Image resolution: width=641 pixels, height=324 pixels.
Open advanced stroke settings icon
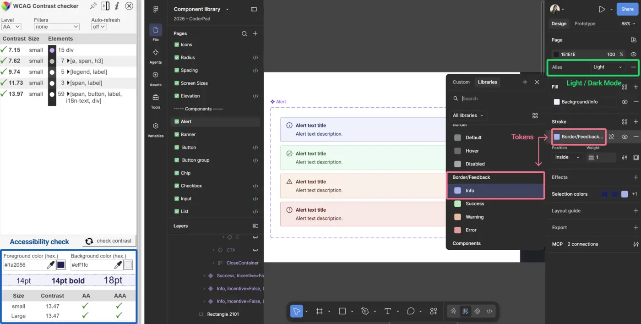pos(625,157)
